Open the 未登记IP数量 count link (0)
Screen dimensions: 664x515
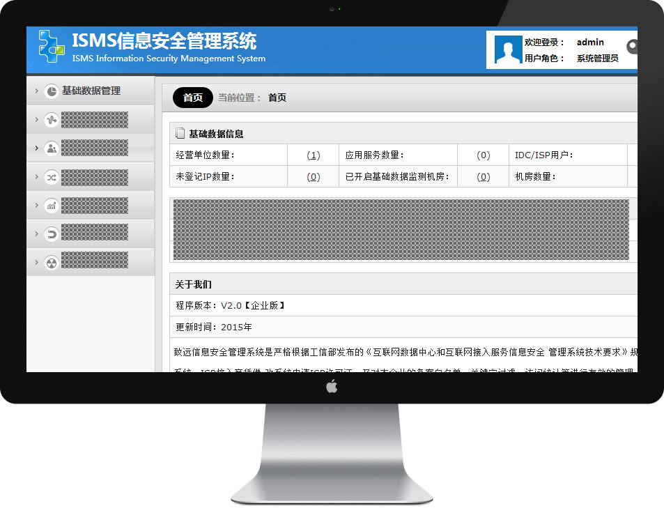point(314,177)
